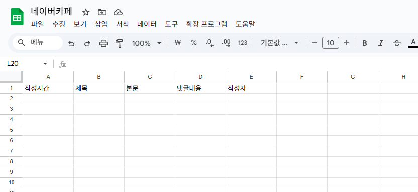Screen dimensions: 418x192
Task: Click the font size field showing 10
Action: (331, 43)
